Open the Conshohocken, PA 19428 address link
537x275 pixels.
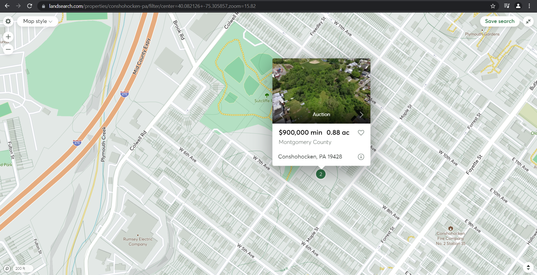[310, 157]
